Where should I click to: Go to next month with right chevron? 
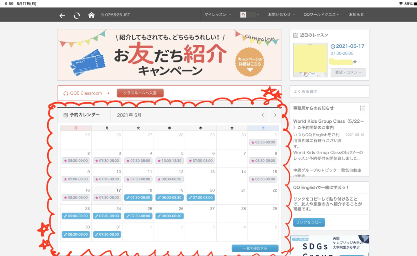point(275,115)
